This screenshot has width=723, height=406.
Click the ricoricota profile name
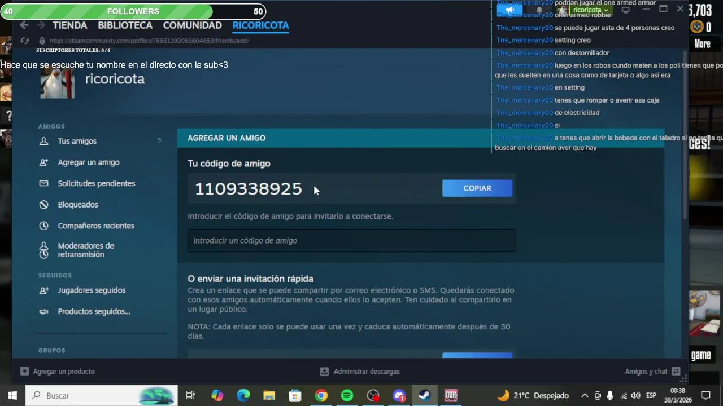click(x=115, y=79)
